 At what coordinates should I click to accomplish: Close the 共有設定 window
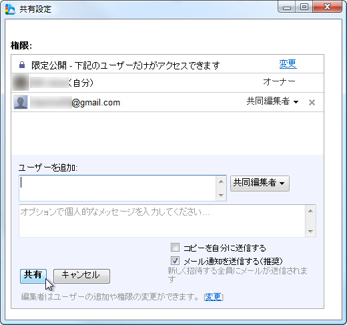pyautogui.click(x=327, y=7)
